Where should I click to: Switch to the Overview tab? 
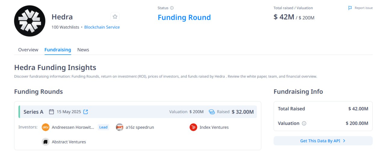[28, 50]
